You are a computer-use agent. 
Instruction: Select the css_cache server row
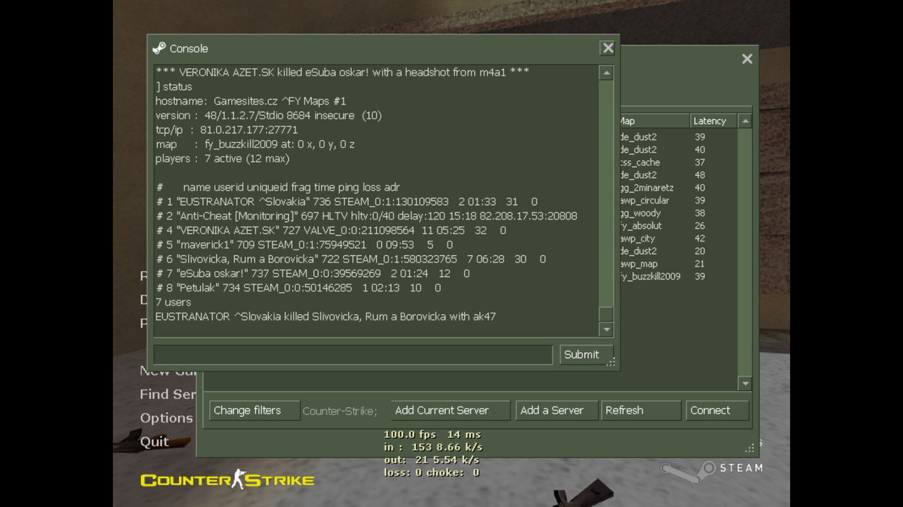[x=677, y=163]
